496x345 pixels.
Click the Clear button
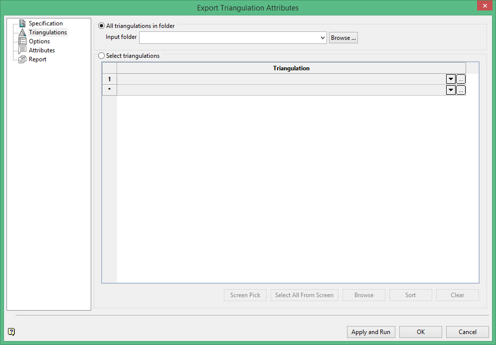pos(458,295)
